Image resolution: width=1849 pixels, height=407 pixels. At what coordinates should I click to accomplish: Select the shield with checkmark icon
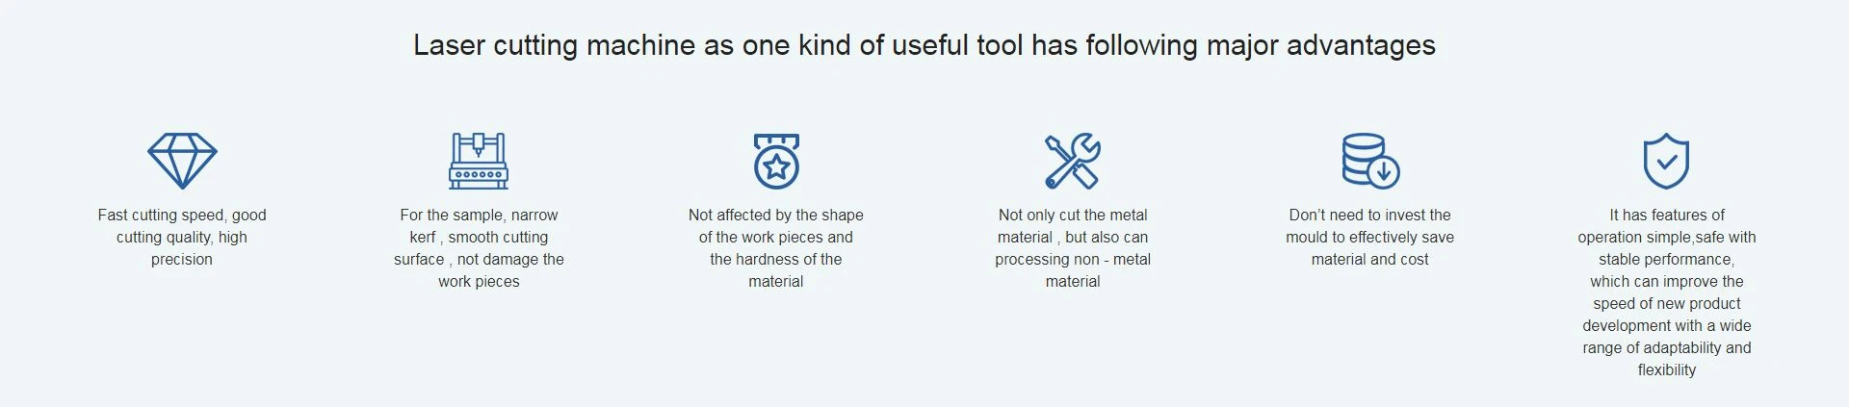1666,161
